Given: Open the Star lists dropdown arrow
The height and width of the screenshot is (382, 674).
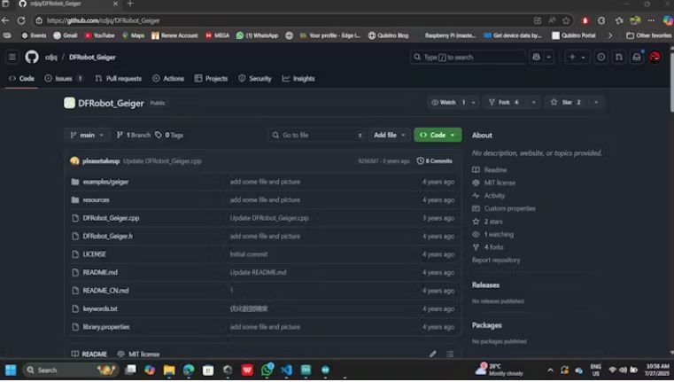Looking at the screenshot, I should [x=596, y=103].
